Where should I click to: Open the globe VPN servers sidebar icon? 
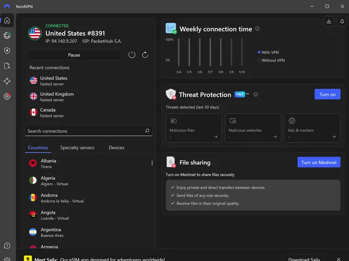pos(7,35)
